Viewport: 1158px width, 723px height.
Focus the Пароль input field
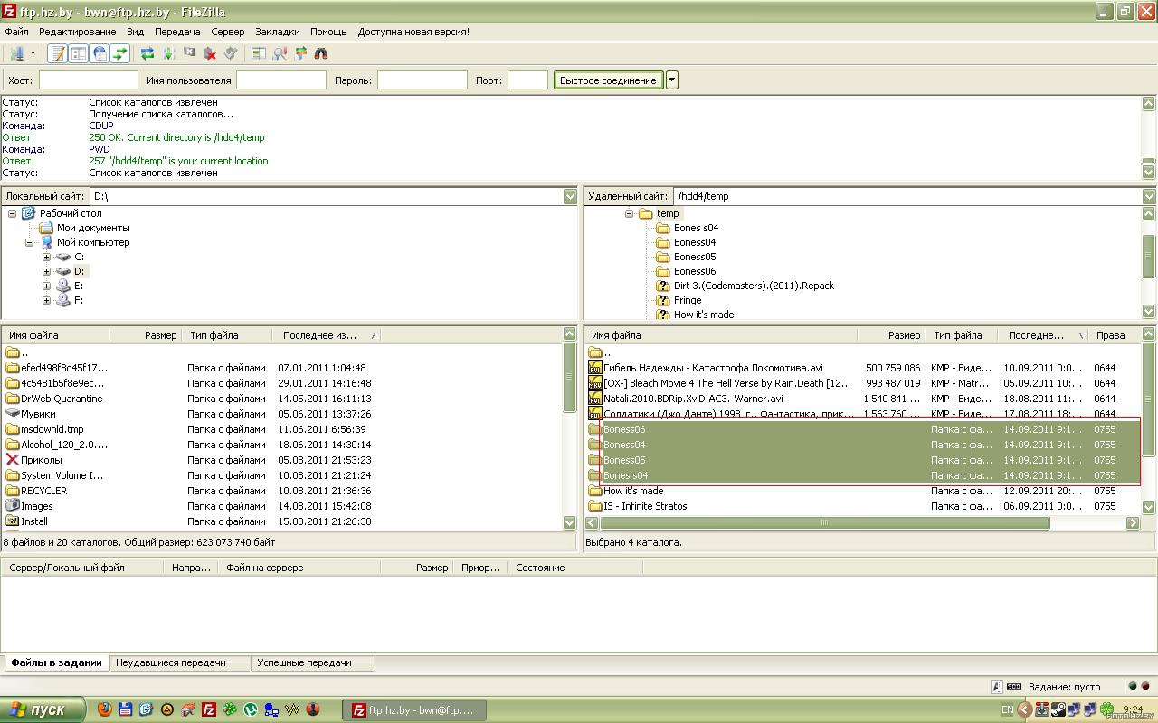pos(422,80)
